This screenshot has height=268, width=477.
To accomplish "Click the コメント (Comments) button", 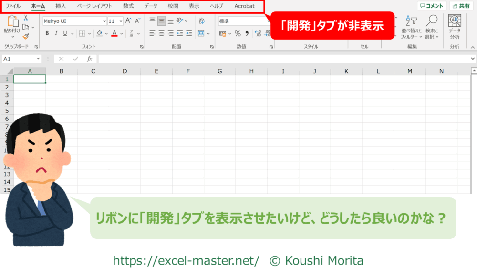I will coord(431,6).
